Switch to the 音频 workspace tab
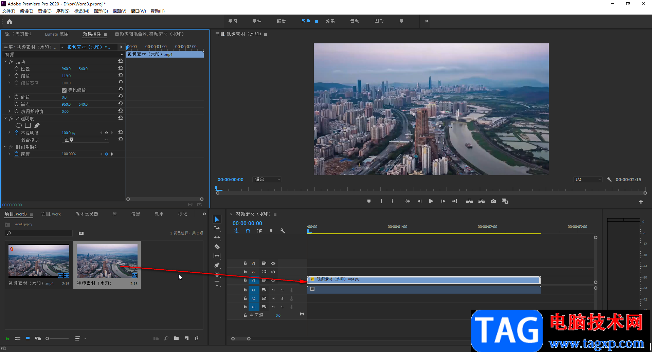This screenshot has width=652, height=352. 355,21
